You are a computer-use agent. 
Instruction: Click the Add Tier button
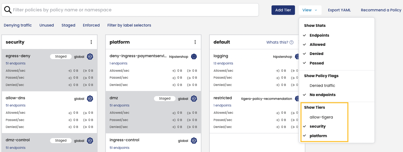click(x=283, y=10)
